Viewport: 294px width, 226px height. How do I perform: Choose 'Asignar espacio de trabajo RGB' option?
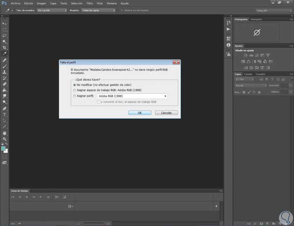(75, 90)
